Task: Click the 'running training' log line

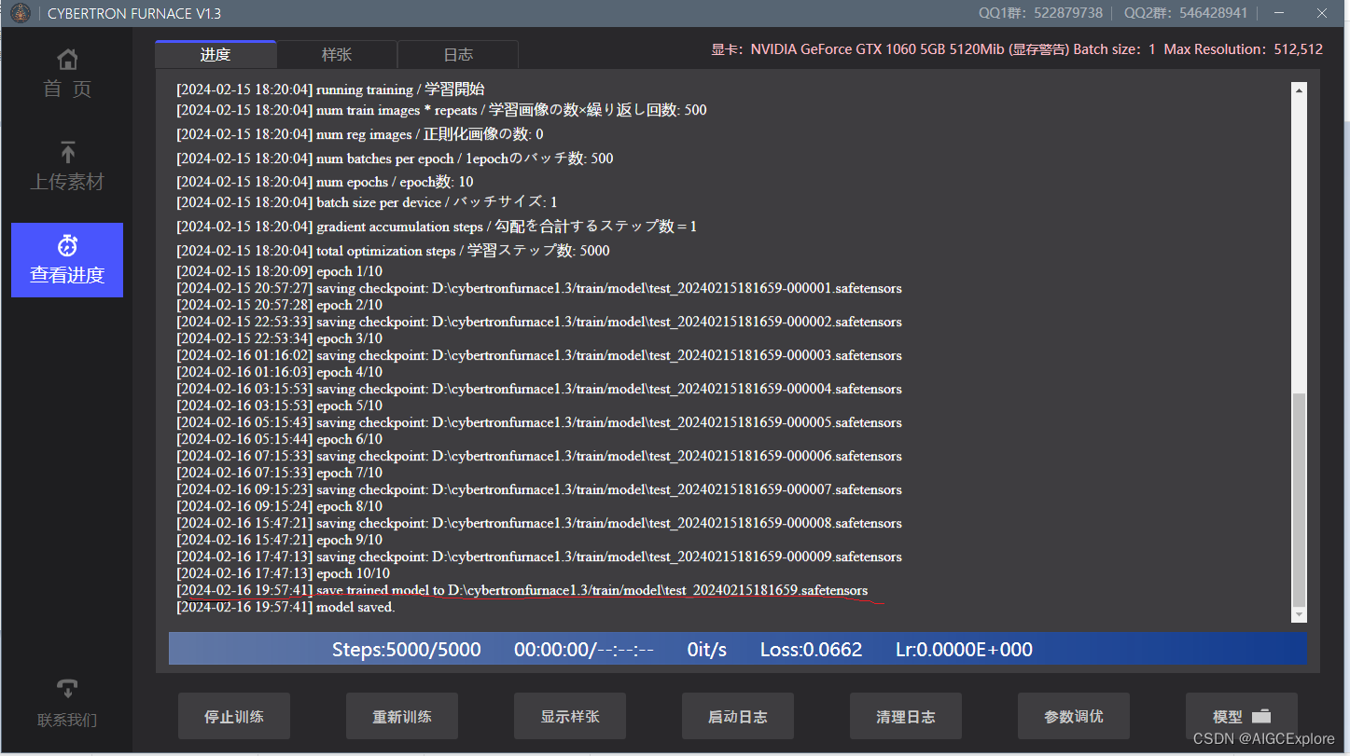Action: pos(330,89)
